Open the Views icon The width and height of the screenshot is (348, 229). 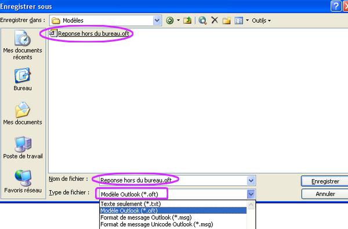click(x=239, y=21)
